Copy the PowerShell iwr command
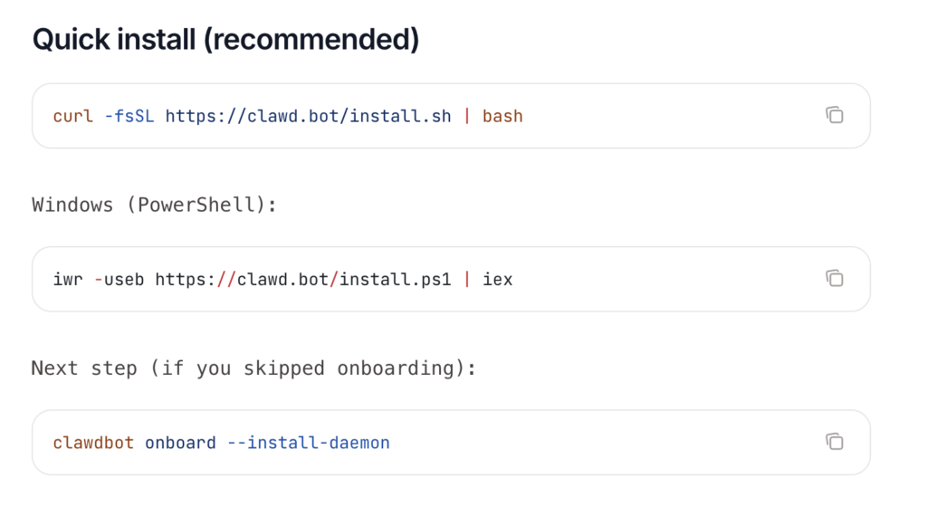Image resolution: width=927 pixels, height=507 pixels. pyautogui.click(x=834, y=278)
